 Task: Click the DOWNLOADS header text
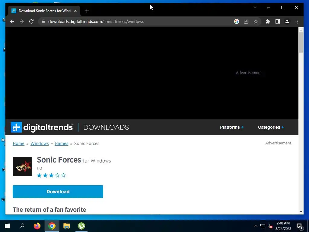(x=106, y=127)
